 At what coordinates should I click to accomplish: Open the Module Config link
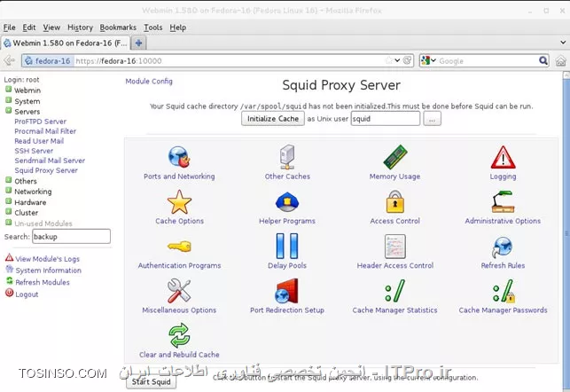point(149,81)
